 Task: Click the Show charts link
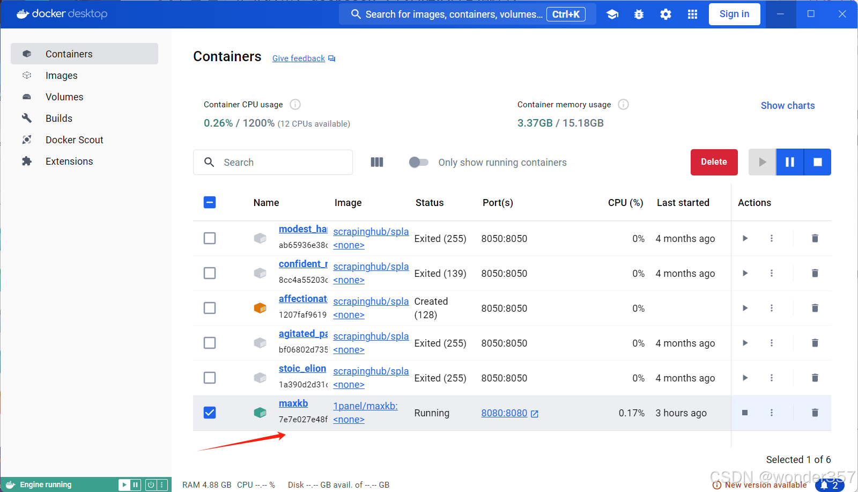pyautogui.click(x=787, y=106)
